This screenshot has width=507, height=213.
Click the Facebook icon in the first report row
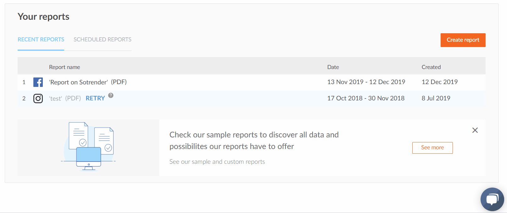(38, 82)
